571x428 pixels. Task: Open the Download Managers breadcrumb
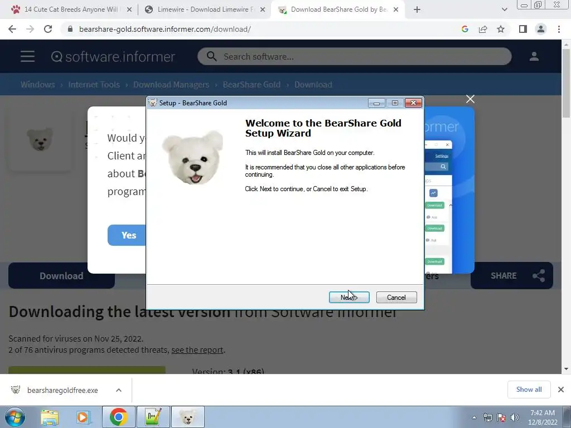click(171, 85)
